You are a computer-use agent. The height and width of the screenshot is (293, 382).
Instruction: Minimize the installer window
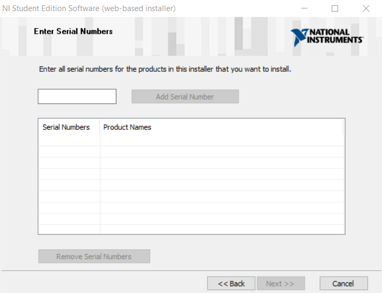[x=304, y=8]
